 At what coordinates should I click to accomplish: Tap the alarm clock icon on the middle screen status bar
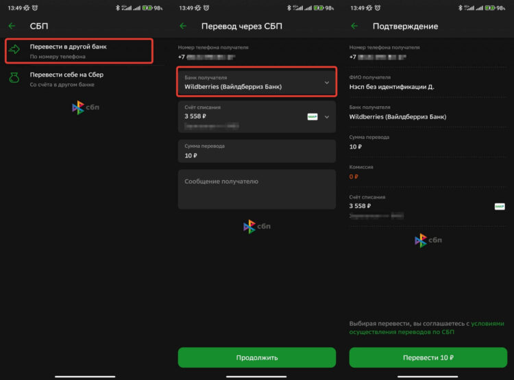click(x=206, y=8)
